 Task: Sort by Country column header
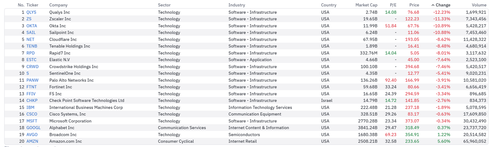pos(329,5)
